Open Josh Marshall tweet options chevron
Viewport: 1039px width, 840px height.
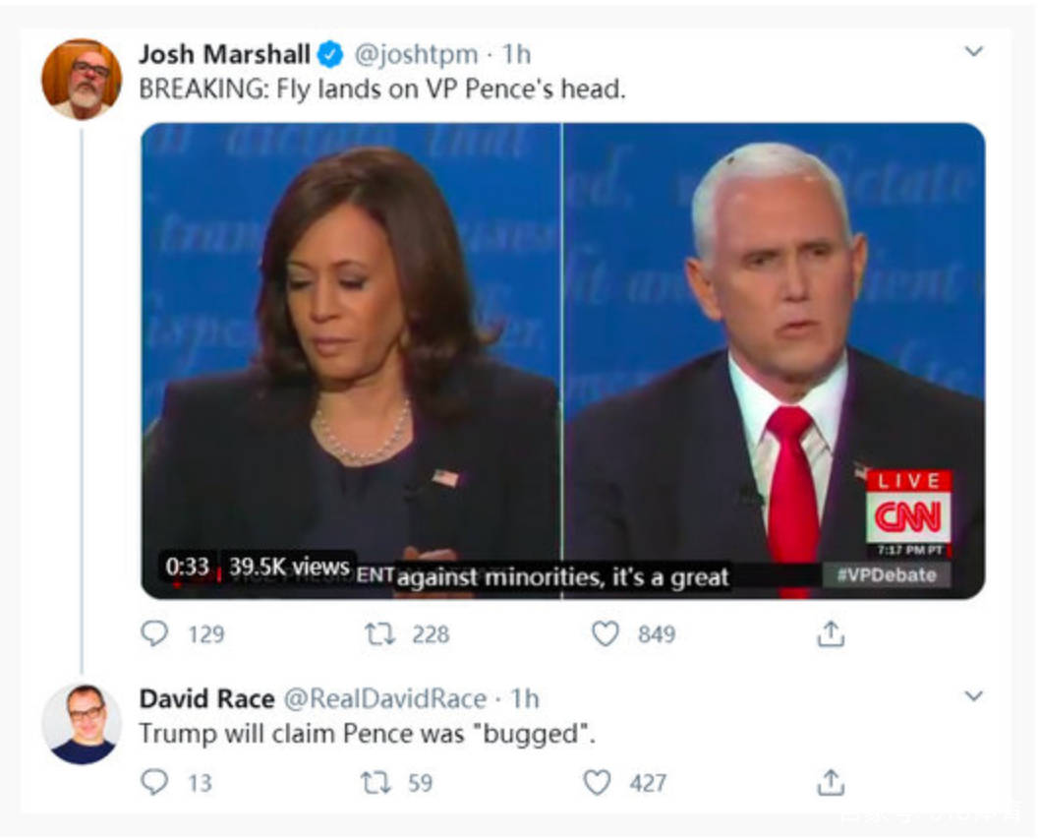point(973,52)
